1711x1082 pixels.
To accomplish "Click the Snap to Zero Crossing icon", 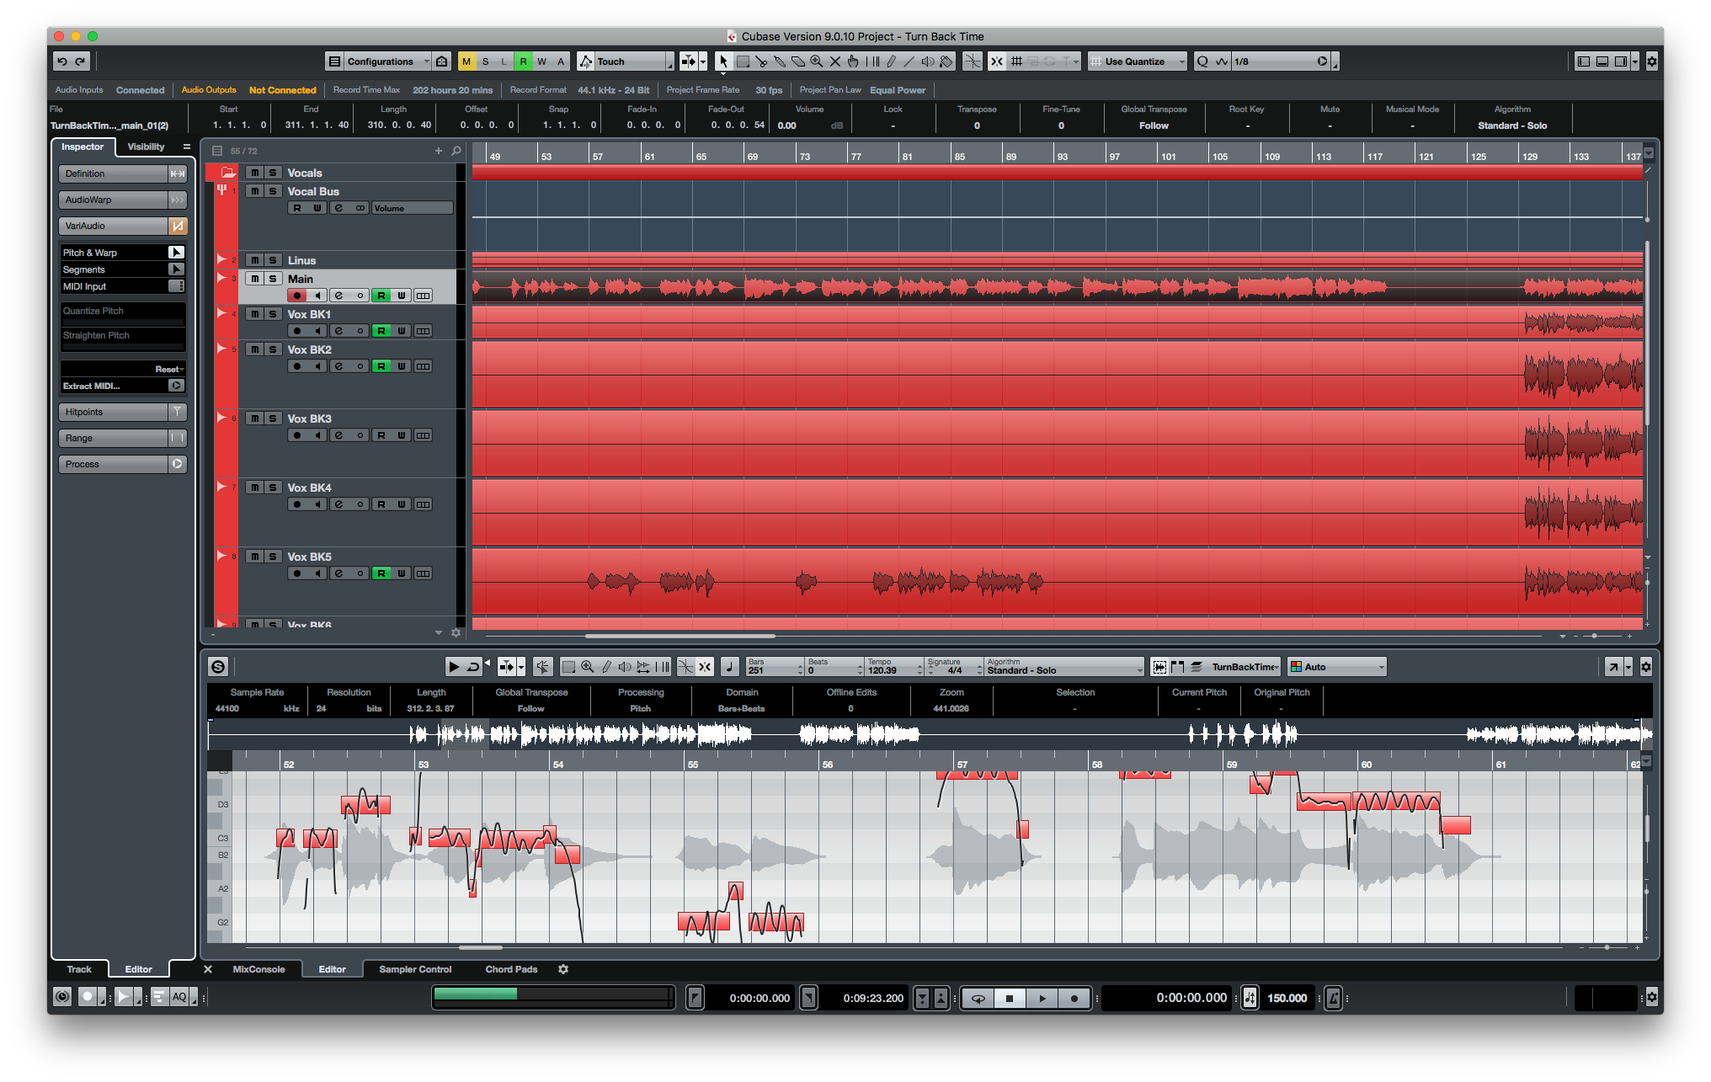I will pyautogui.click(x=973, y=61).
